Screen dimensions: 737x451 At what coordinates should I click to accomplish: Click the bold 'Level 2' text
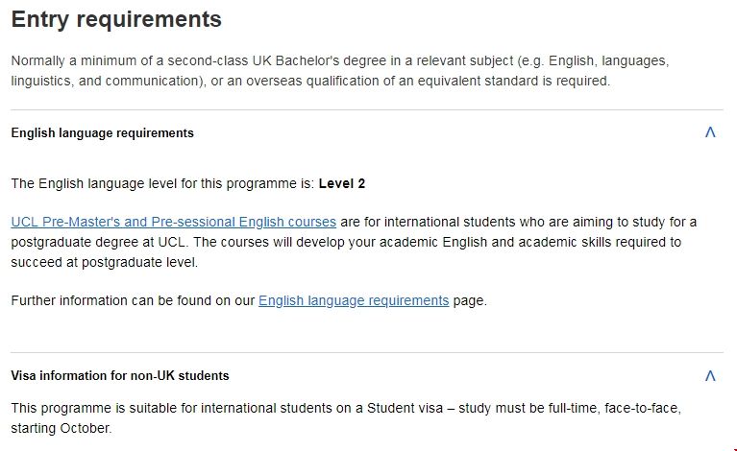342,183
